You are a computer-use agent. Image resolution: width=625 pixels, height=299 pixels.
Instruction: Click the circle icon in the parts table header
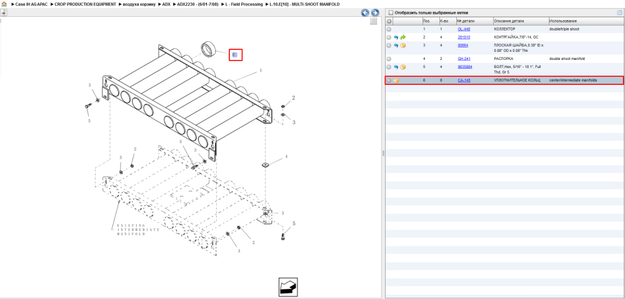[x=389, y=21]
